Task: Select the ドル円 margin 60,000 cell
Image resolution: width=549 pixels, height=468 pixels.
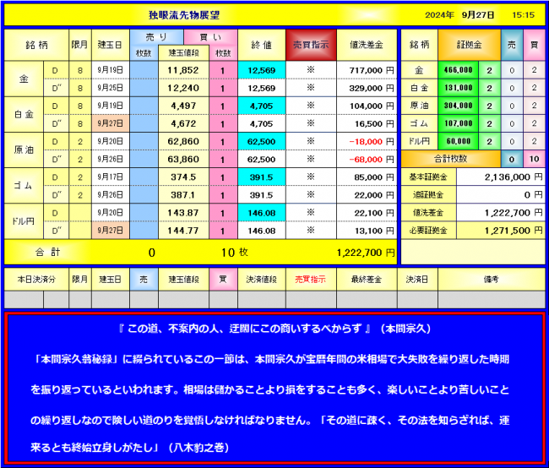Action: pos(459,141)
